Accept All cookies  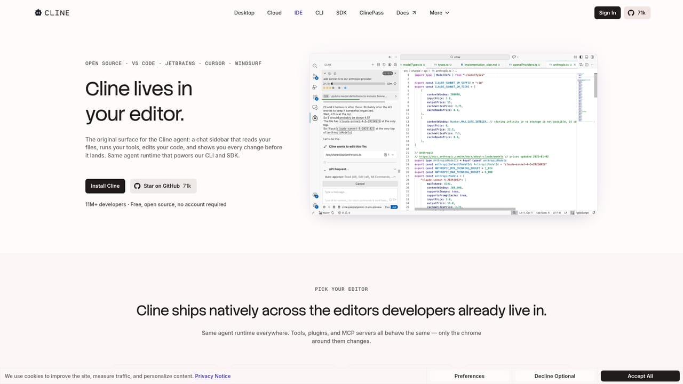(640, 376)
